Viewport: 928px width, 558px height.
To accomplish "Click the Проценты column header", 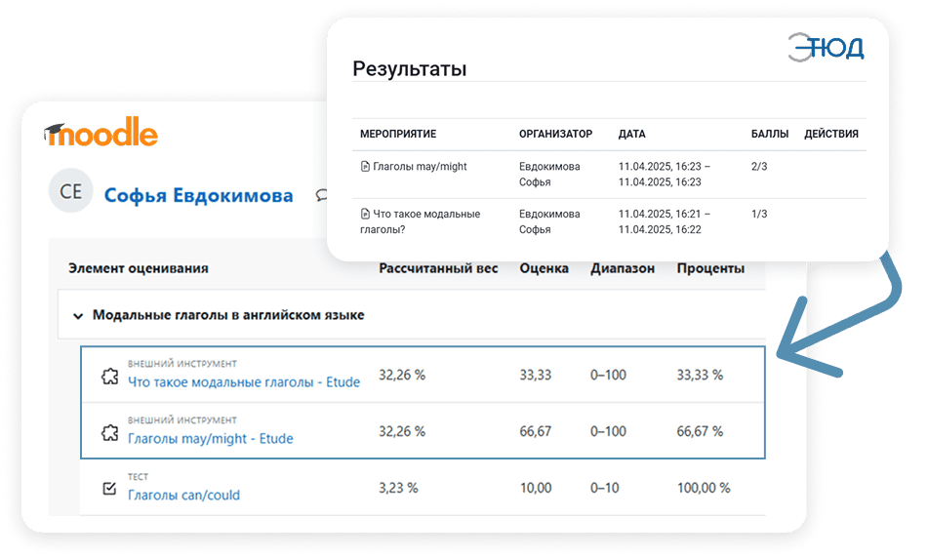I will point(710,268).
